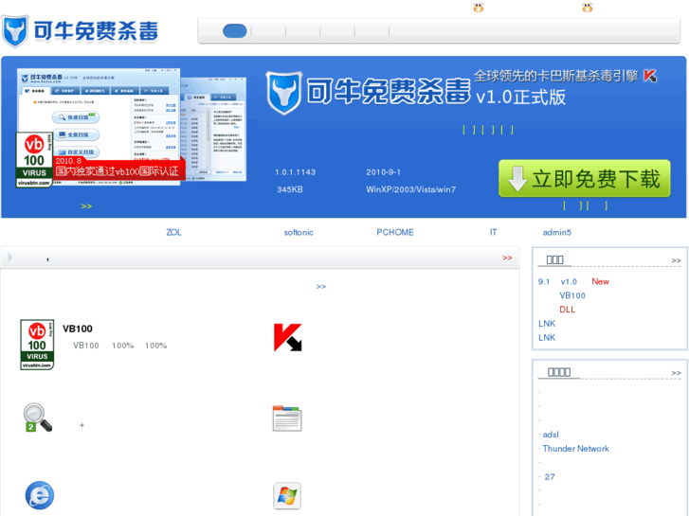689x516 pixels.
Task: Open the sidebar link labeled 27
Action: pyautogui.click(x=550, y=477)
